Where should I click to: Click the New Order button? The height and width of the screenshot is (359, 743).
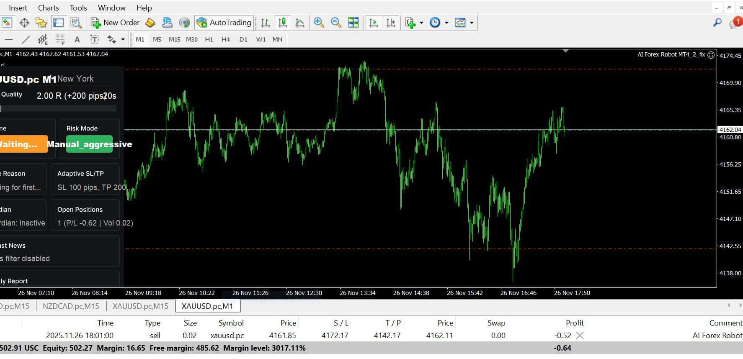pyautogui.click(x=116, y=23)
